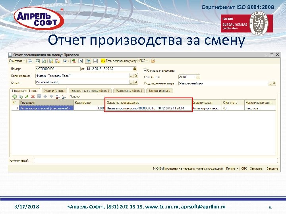
Task: Toggle the highlighted filter toolbar icon
Action: click(88, 61)
